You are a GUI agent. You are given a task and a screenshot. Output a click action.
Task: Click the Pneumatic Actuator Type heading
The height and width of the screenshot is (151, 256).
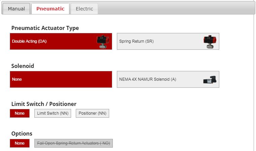pos(45,28)
